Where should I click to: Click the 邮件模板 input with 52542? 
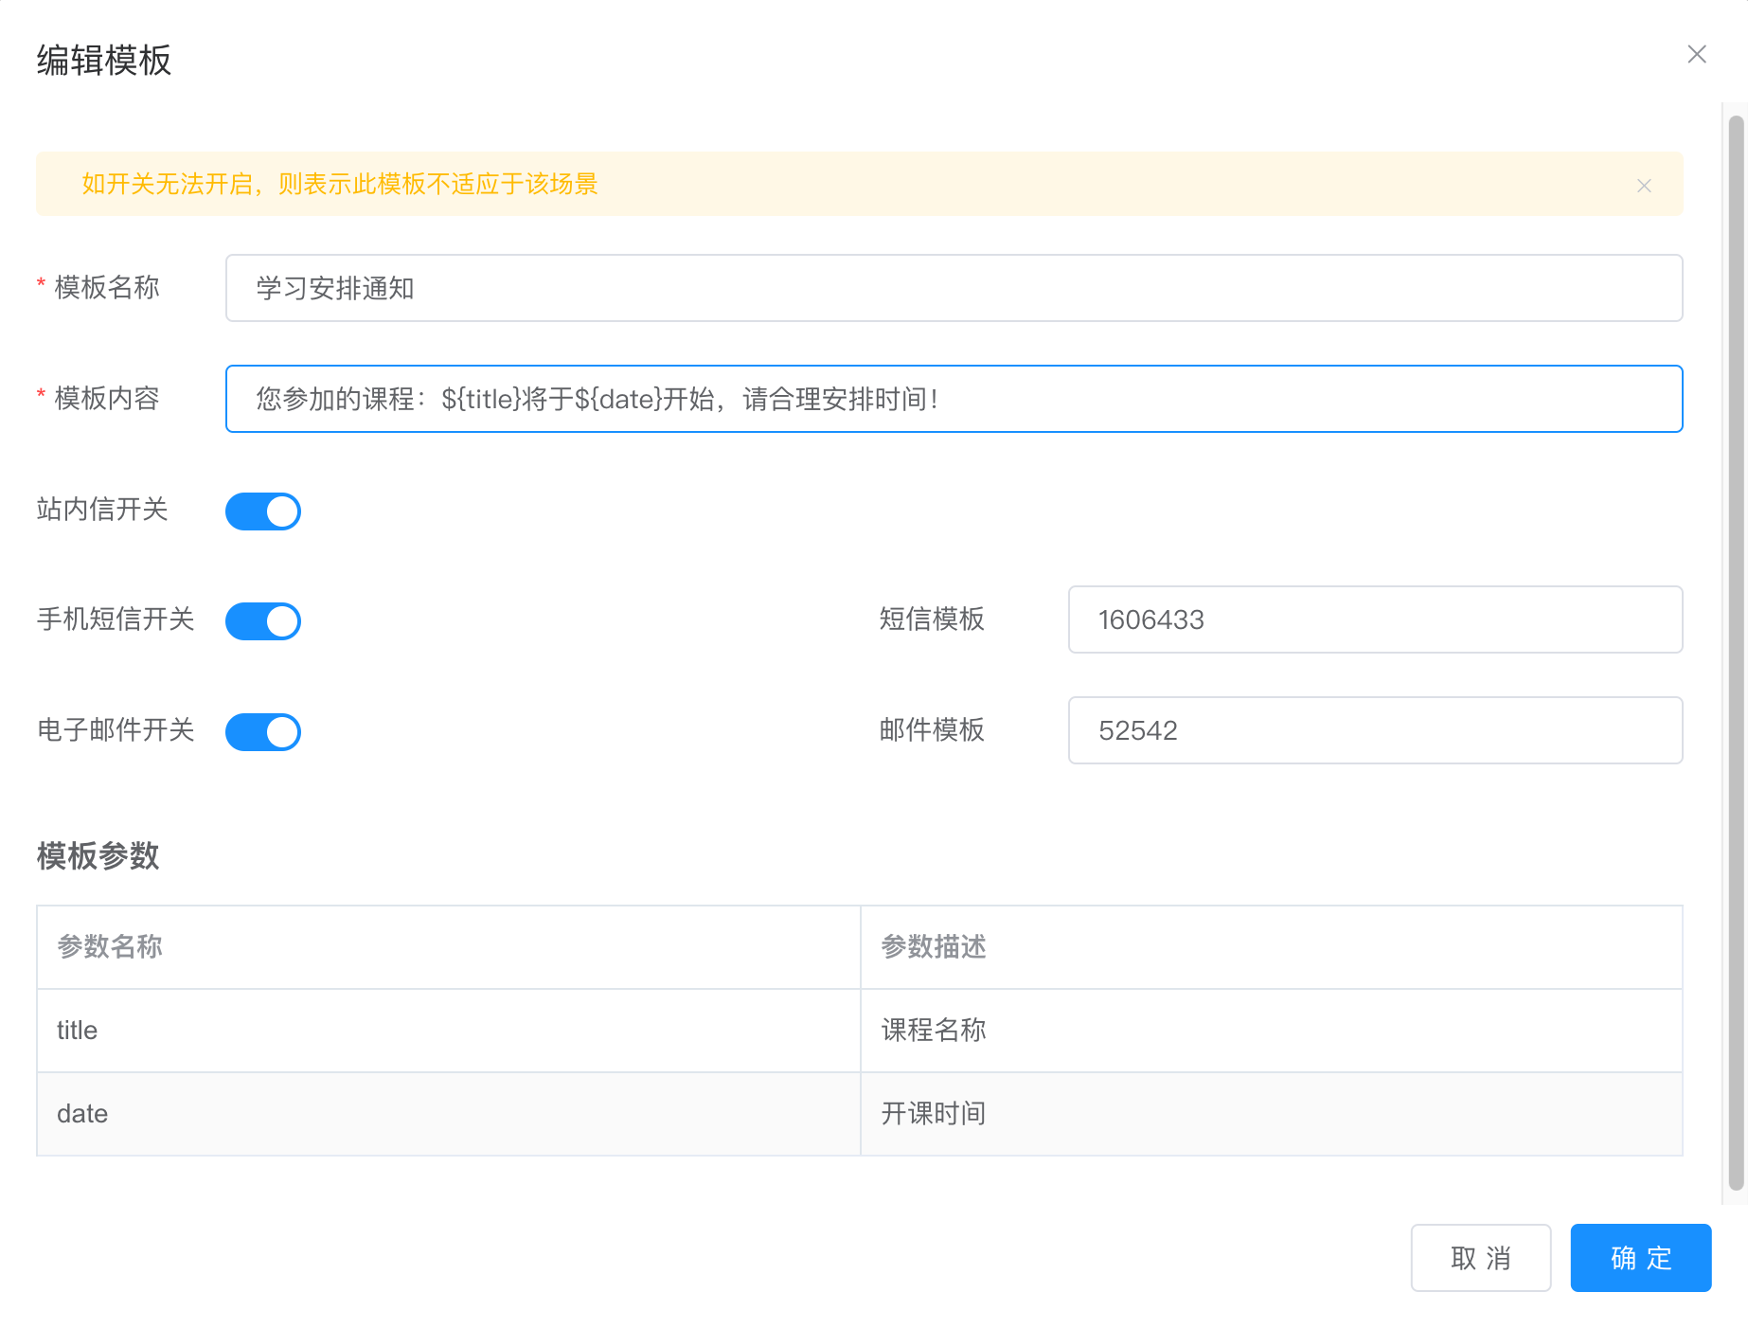pos(1375,730)
